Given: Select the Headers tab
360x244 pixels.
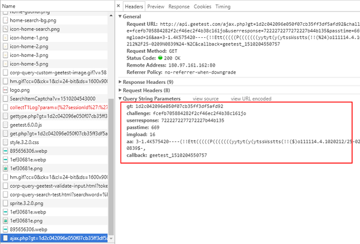Looking at the screenshot, I should (x=134, y=7).
